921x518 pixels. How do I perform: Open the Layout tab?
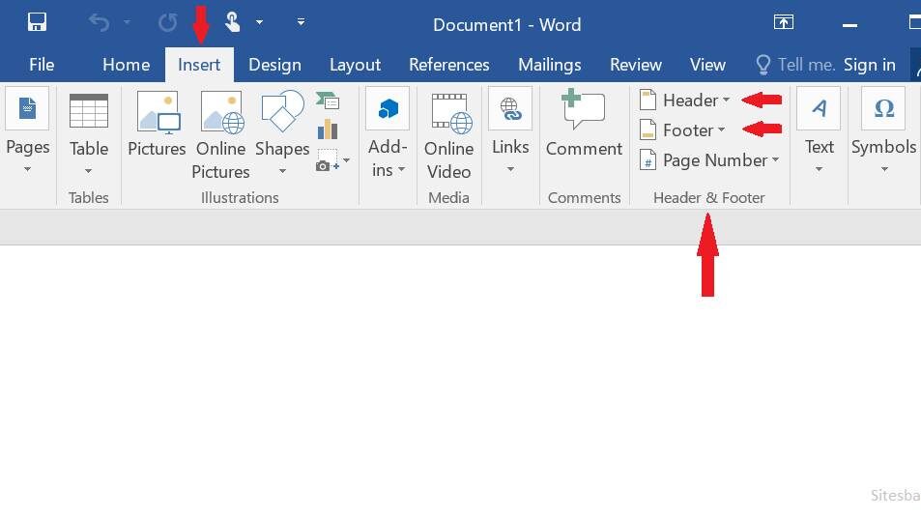[355, 65]
